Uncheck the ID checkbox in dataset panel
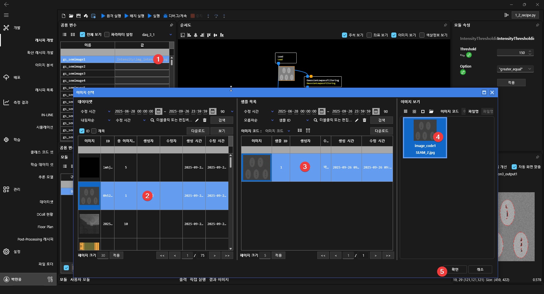 (82, 131)
